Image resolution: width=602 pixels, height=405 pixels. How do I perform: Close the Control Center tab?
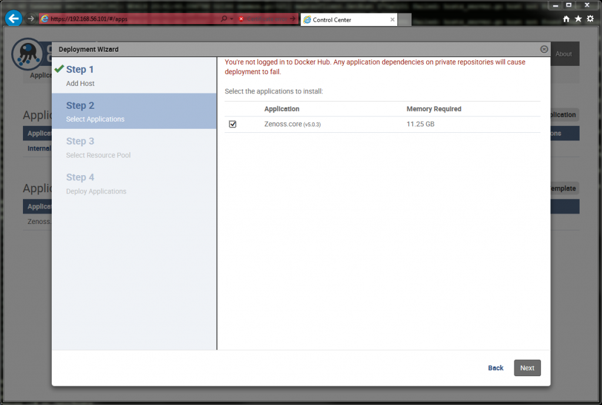[393, 19]
